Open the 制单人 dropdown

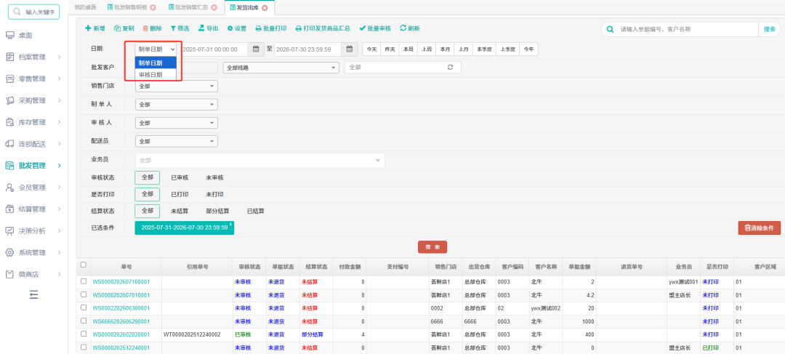click(x=176, y=105)
